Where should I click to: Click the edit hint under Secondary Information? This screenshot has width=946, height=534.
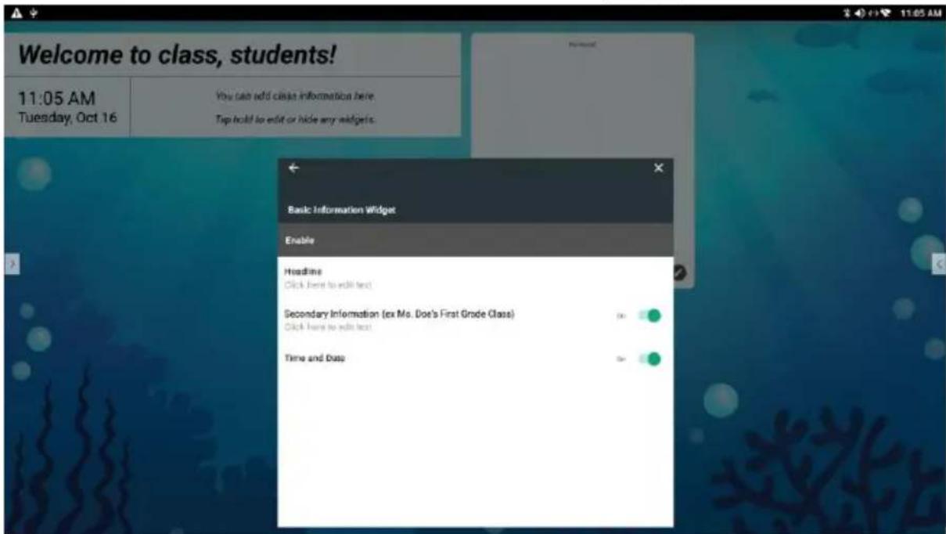[328, 327]
